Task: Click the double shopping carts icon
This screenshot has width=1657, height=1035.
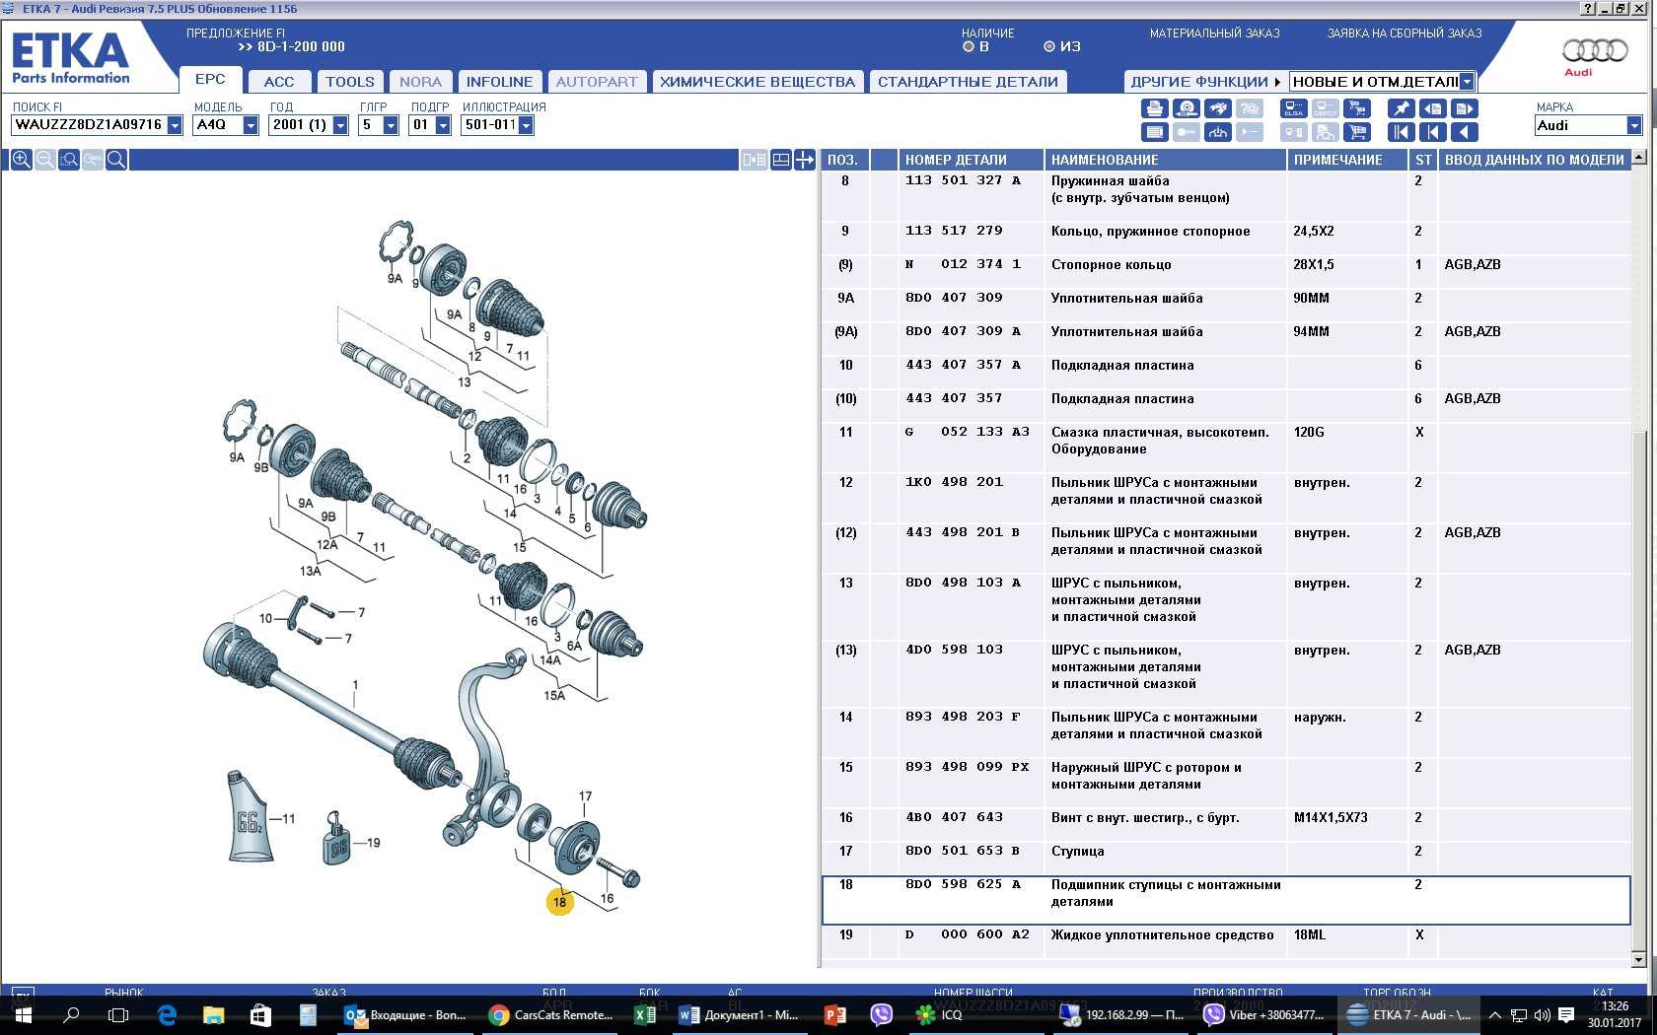Action: pos(1357,108)
